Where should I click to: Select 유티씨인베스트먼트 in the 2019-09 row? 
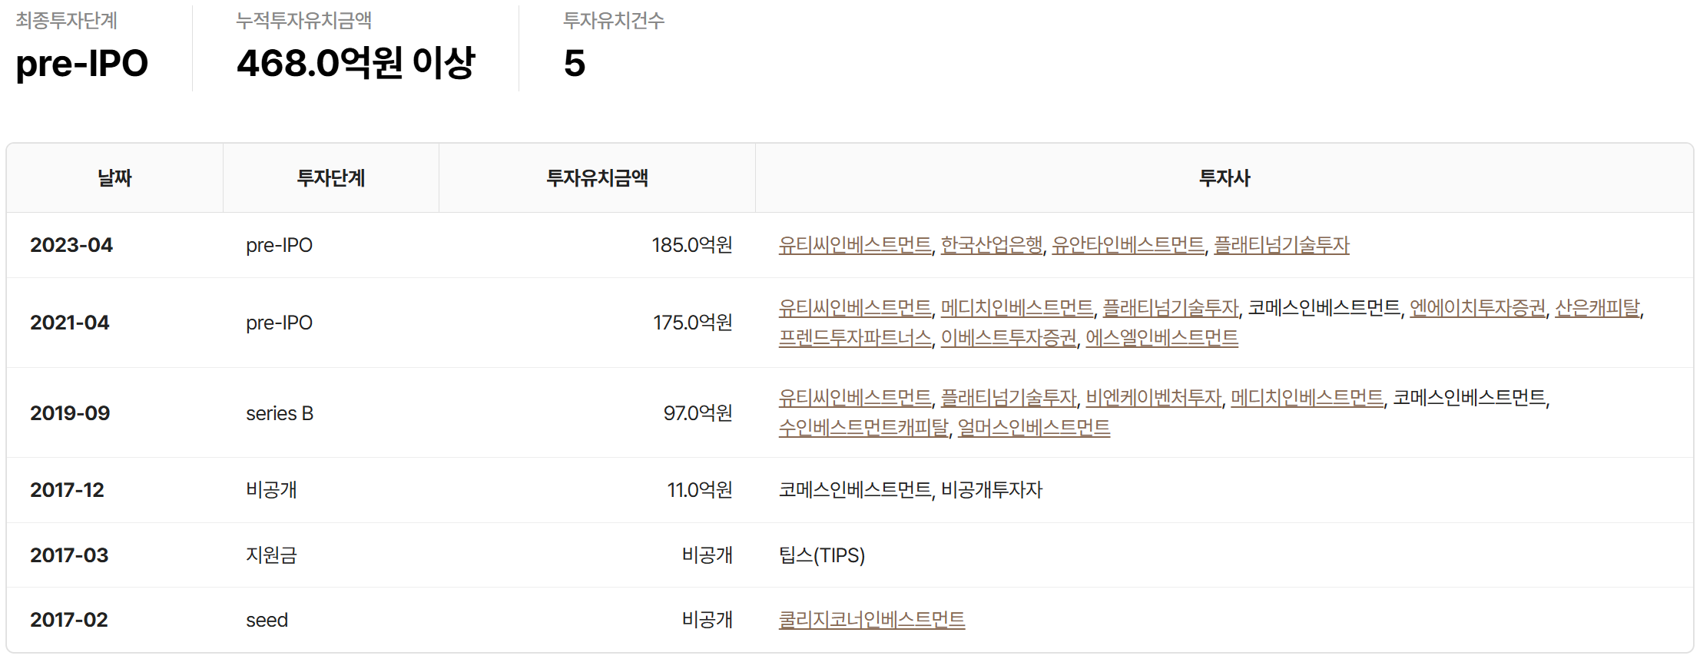coord(854,398)
